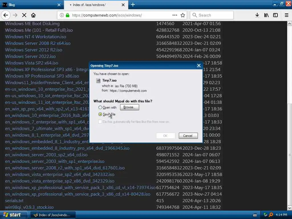Viewport: 292px width, 219px height.
Task: Click the Tiny7.iso file icon in dialog
Action: (98, 80)
